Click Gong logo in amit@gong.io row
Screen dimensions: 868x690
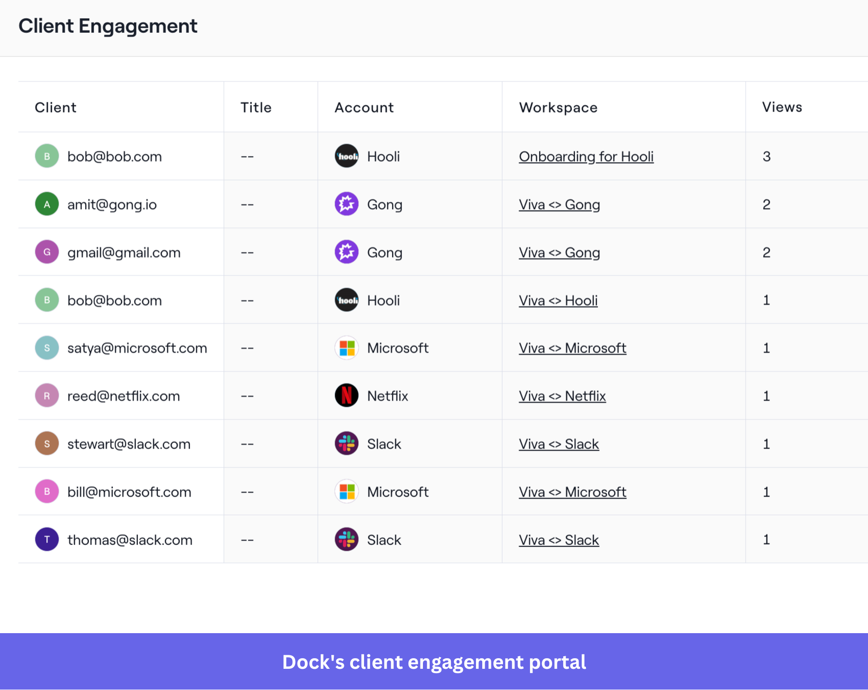pyautogui.click(x=347, y=204)
